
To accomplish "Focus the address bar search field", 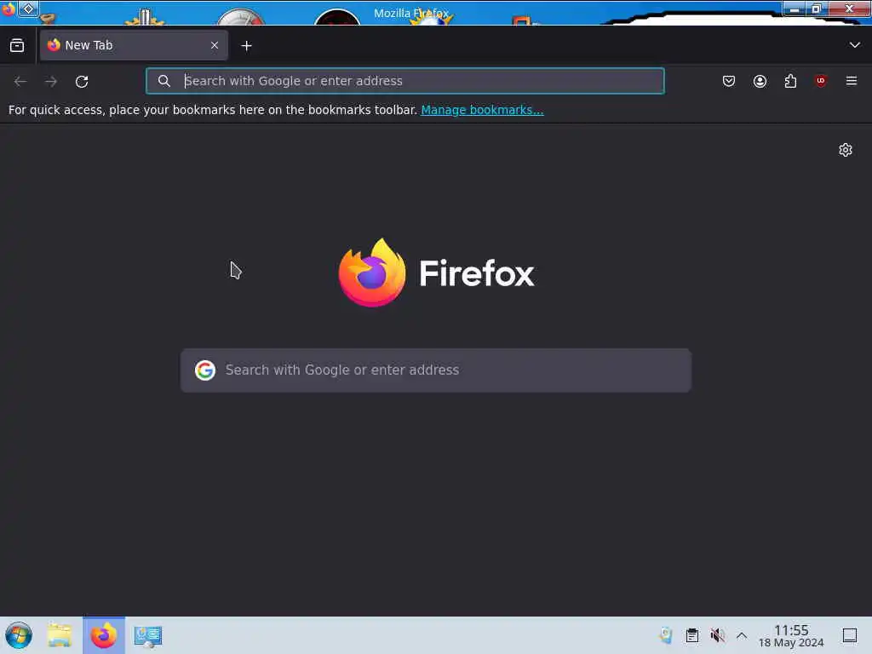I will tap(404, 81).
